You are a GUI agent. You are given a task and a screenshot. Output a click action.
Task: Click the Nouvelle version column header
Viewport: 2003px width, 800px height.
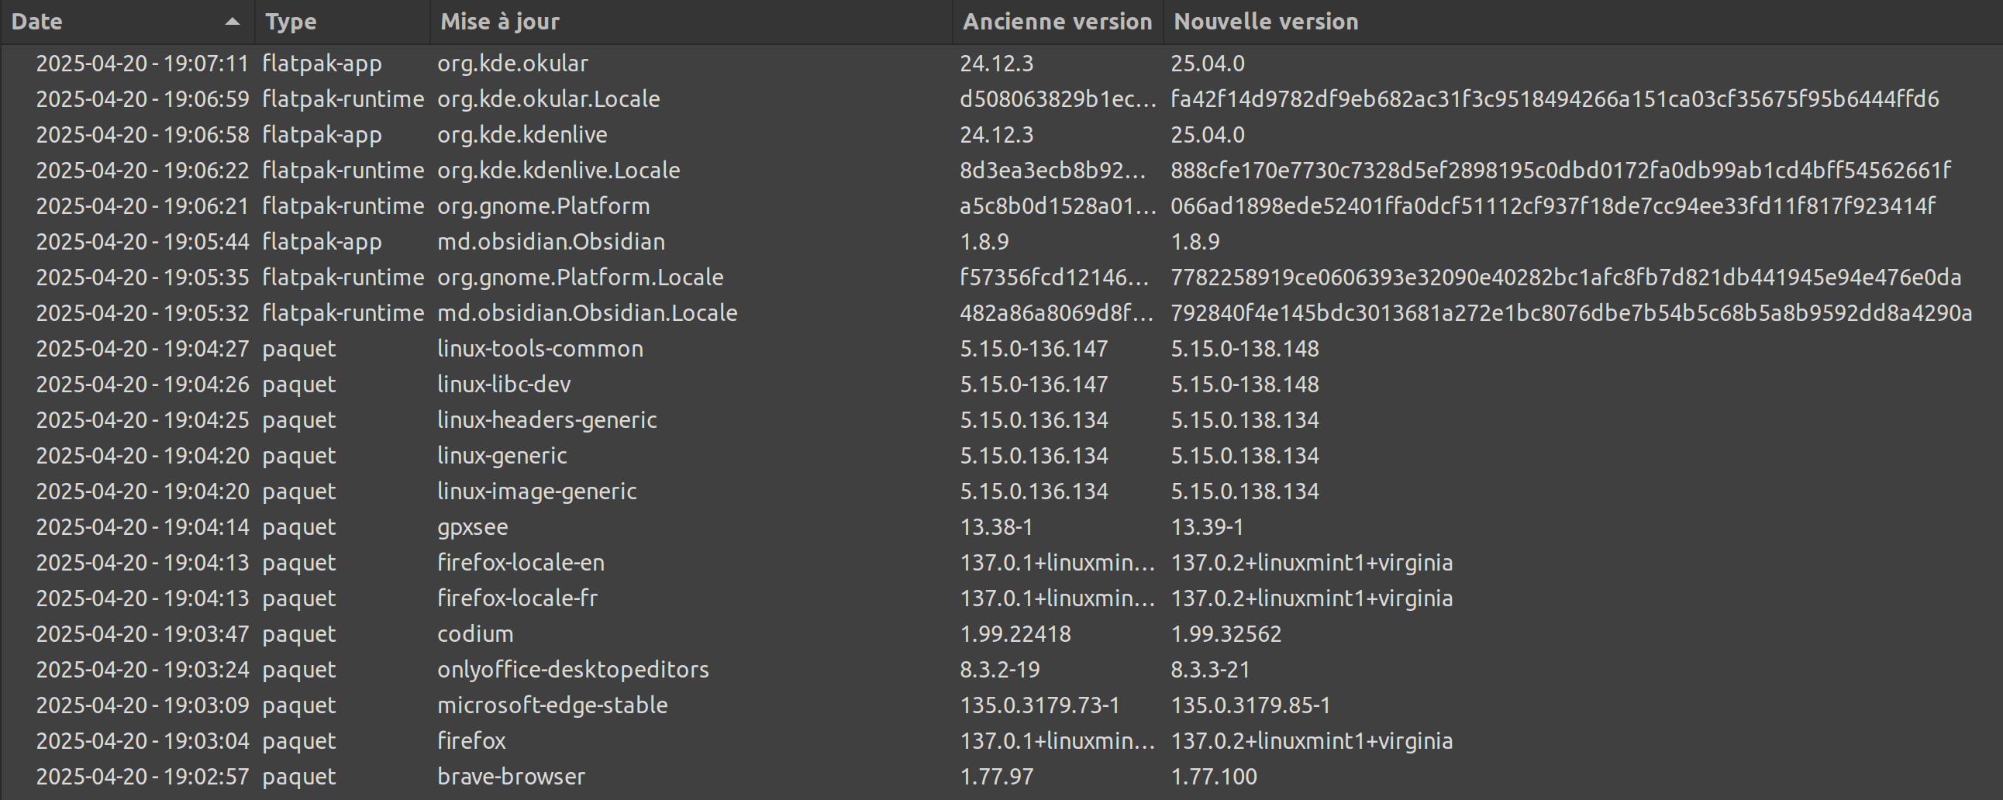coord(1265,22)
